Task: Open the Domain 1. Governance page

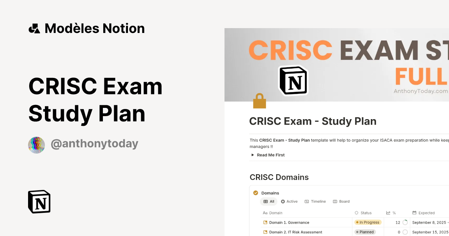Action: [289, 223]
